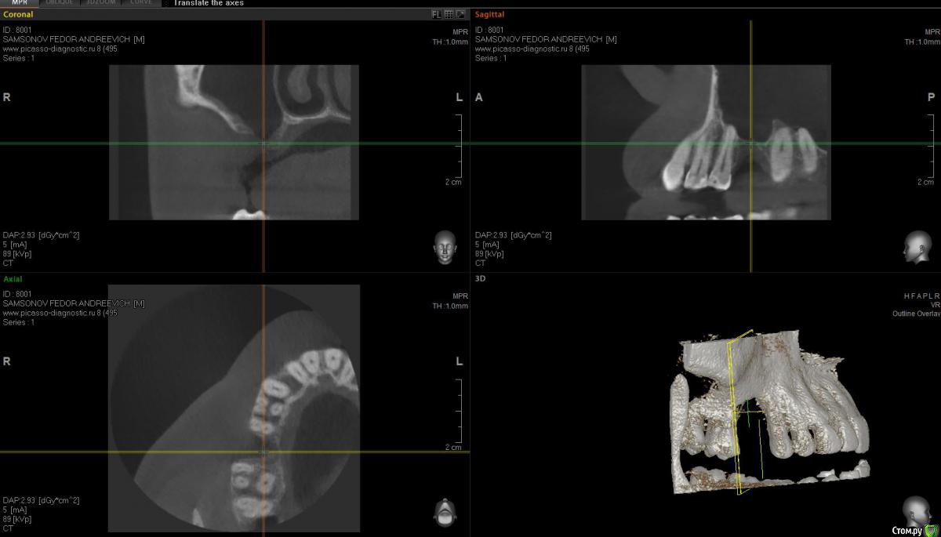This screenshot has height=537, width=941.
Task: Click the crosshair intersection in Axial view
Action: coord(263,452)
